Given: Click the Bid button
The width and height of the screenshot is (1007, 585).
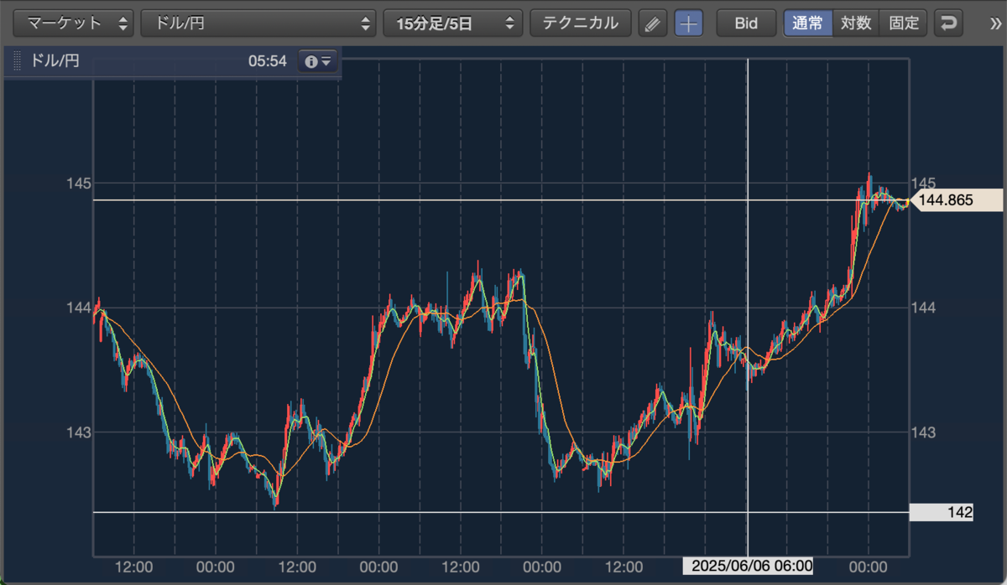Looking at the screenshot, I should [x=746, y=23].
